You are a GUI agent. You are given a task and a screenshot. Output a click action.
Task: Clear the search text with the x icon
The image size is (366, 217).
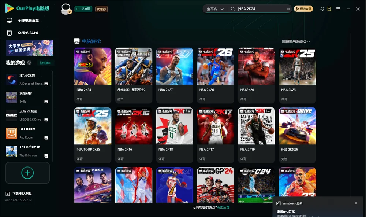pos(288,9)
